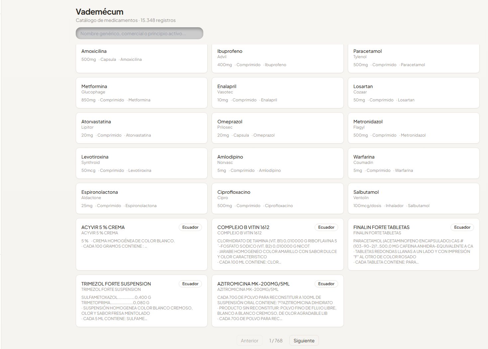Open the AZITROMICINA MK-200MG/5ML card

[x=277, y=301]
